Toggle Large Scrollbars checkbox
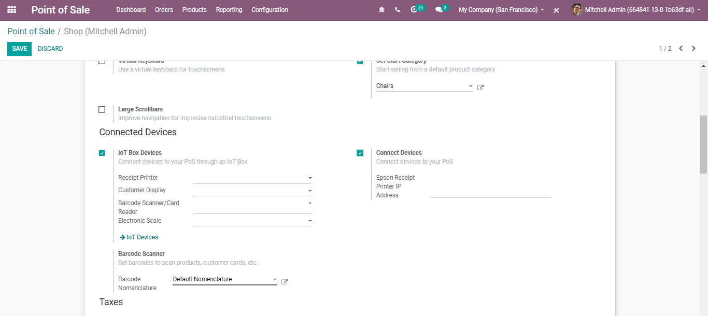 coord(102,109)
